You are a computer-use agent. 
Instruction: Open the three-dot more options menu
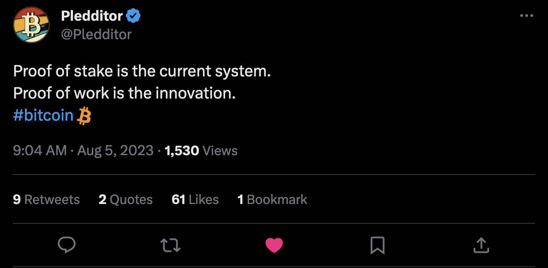click(x=526, y=16)
